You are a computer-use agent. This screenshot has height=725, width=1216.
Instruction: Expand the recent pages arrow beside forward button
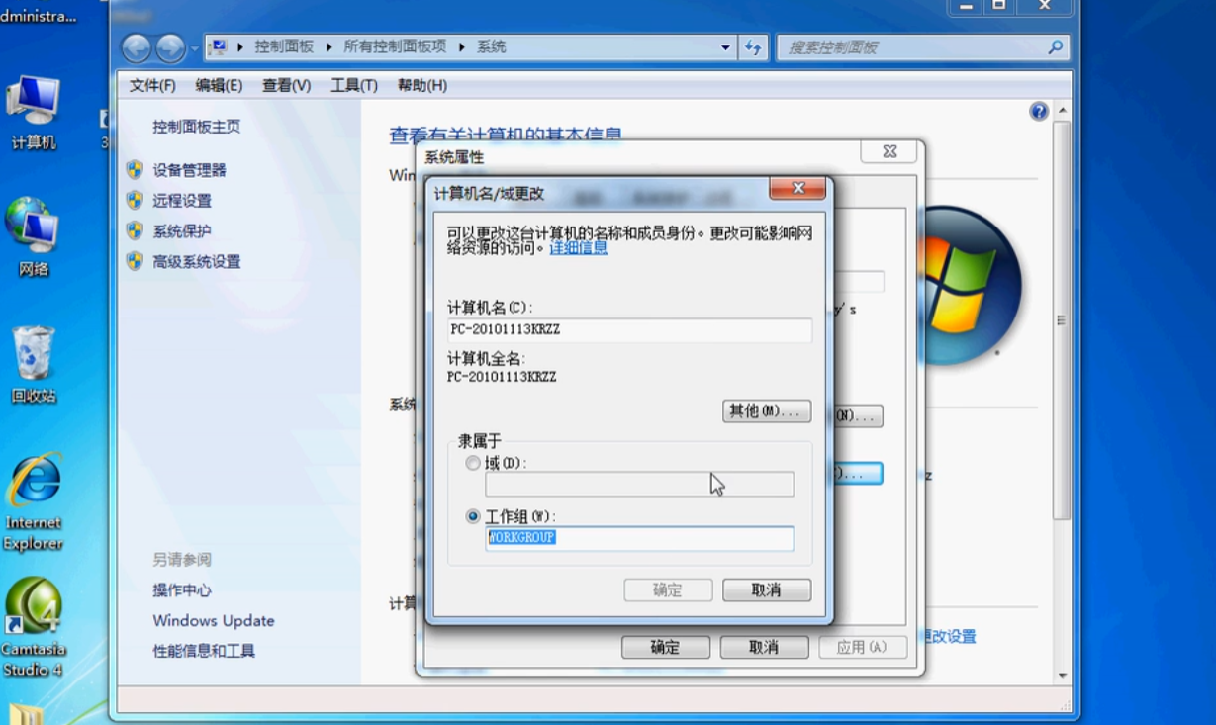pos(194,47)
